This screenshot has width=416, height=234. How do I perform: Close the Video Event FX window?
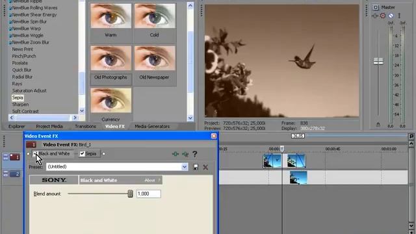coord(214,136)
